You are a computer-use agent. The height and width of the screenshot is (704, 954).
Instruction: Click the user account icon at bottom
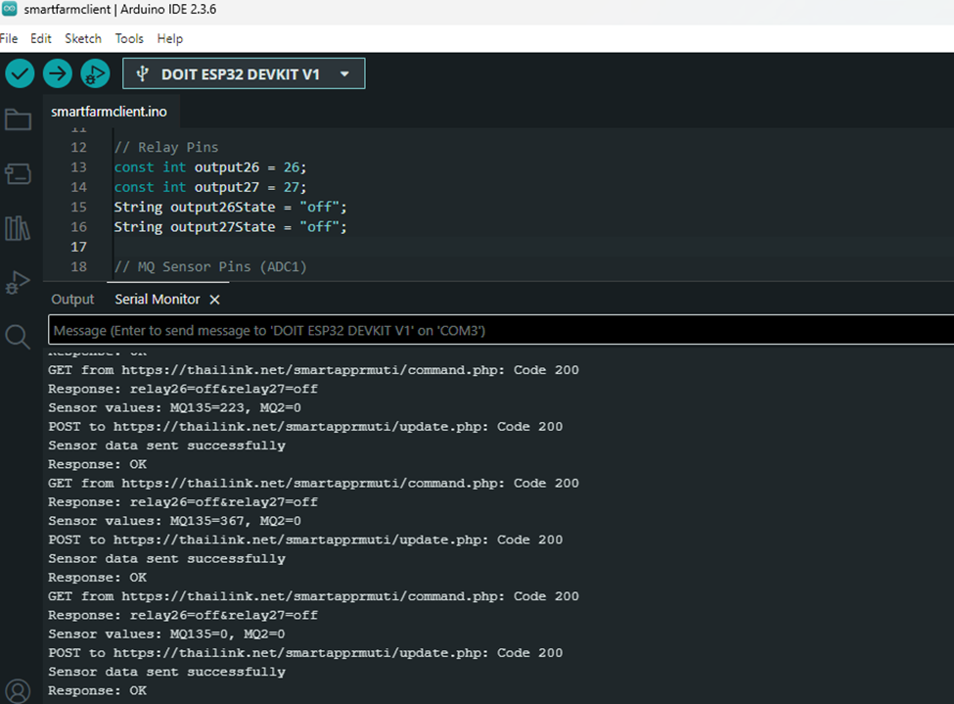click(18, 689)
